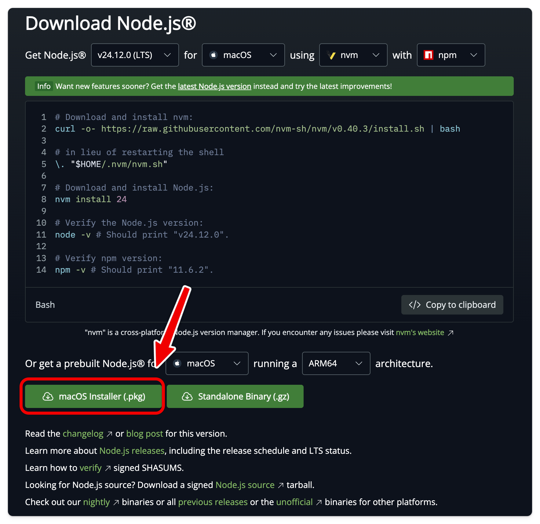Click the Info badge in green banner
Viewport: 540px width, 524px height.
click(44, 86)
